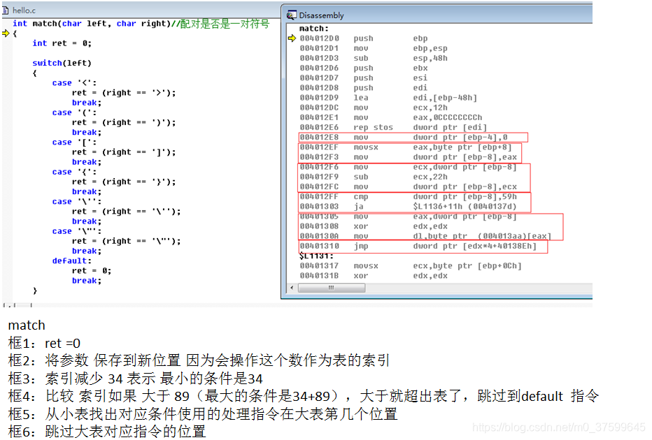
Task: Click the "case '<':" source line
Action: (x=74, y=83)
